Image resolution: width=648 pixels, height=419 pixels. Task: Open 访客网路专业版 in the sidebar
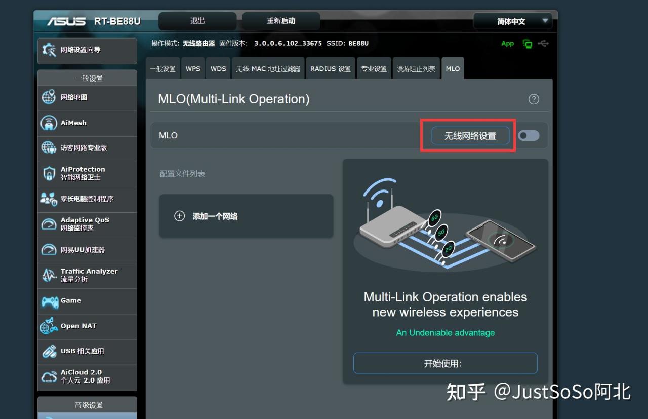[87, 148]
